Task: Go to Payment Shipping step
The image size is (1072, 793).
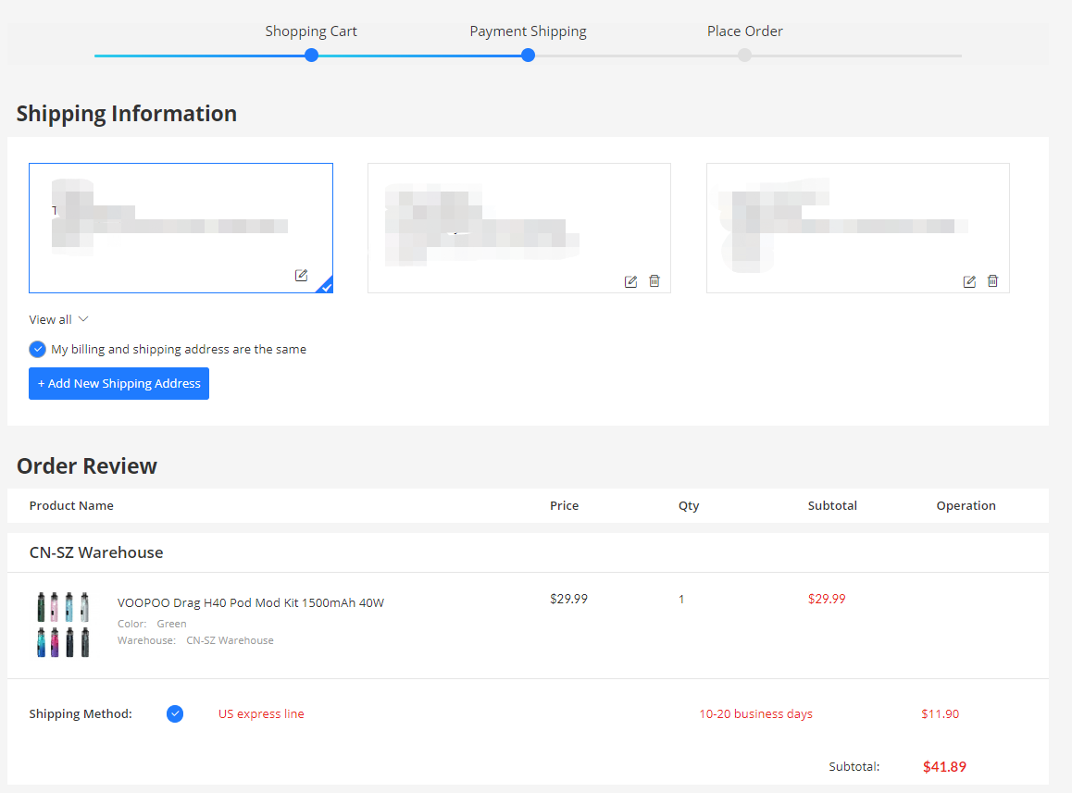Action: click(x=528, y=31)
